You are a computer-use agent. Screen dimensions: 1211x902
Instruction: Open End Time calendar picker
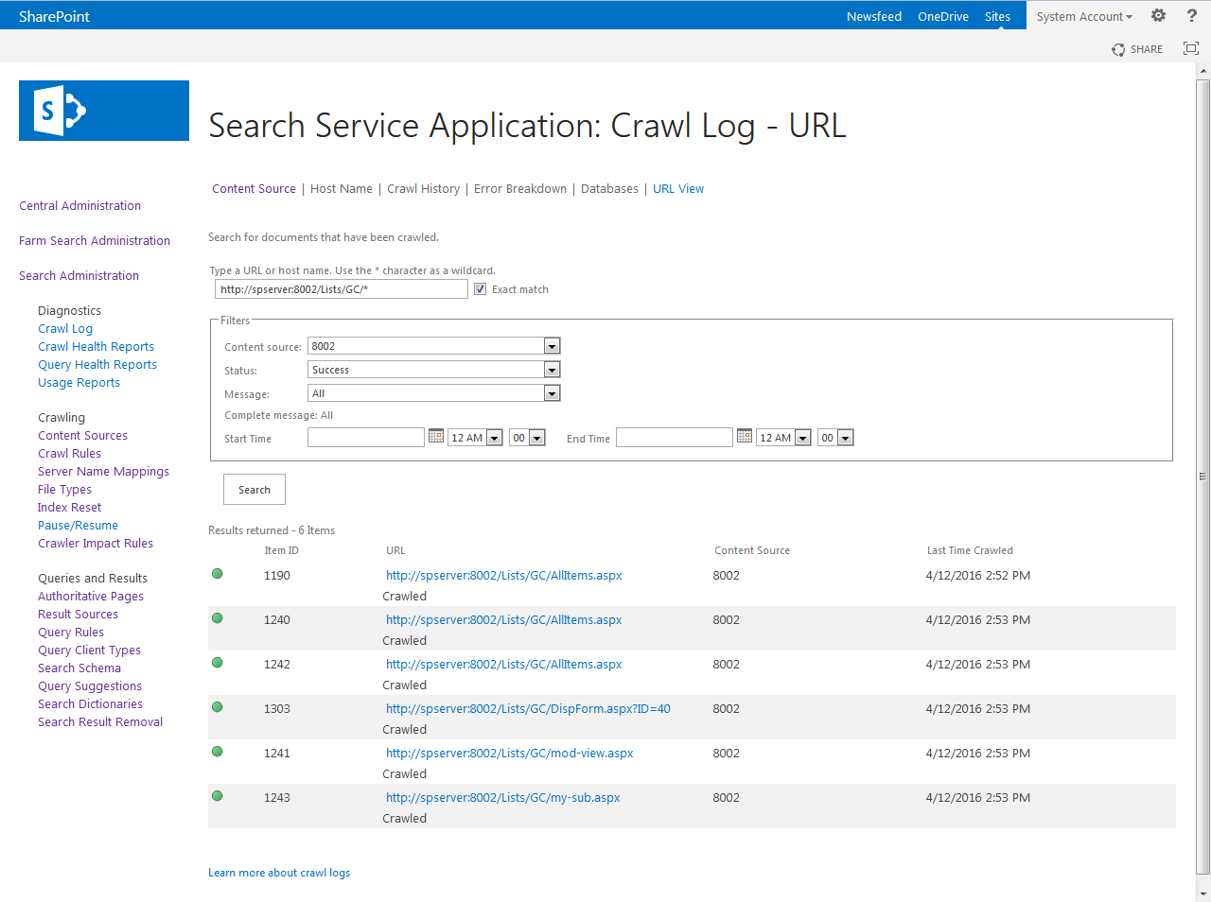point(745,436)
